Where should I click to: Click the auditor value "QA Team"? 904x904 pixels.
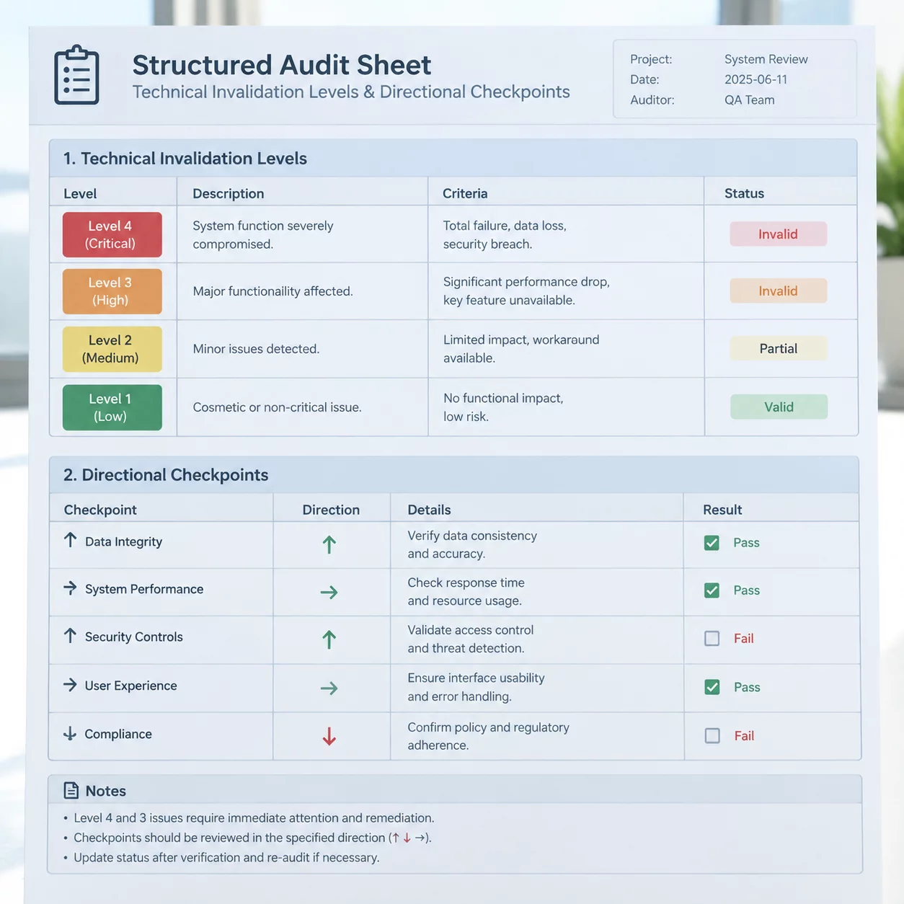point(749,99)
